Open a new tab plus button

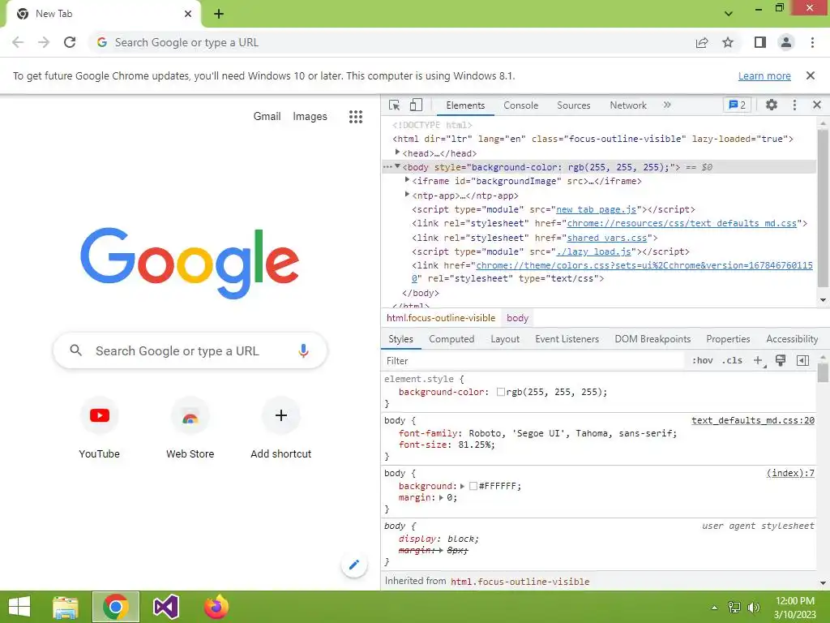click(219, 14)
